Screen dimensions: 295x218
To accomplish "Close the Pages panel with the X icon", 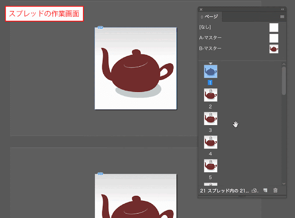I will (x=201, y=9).
